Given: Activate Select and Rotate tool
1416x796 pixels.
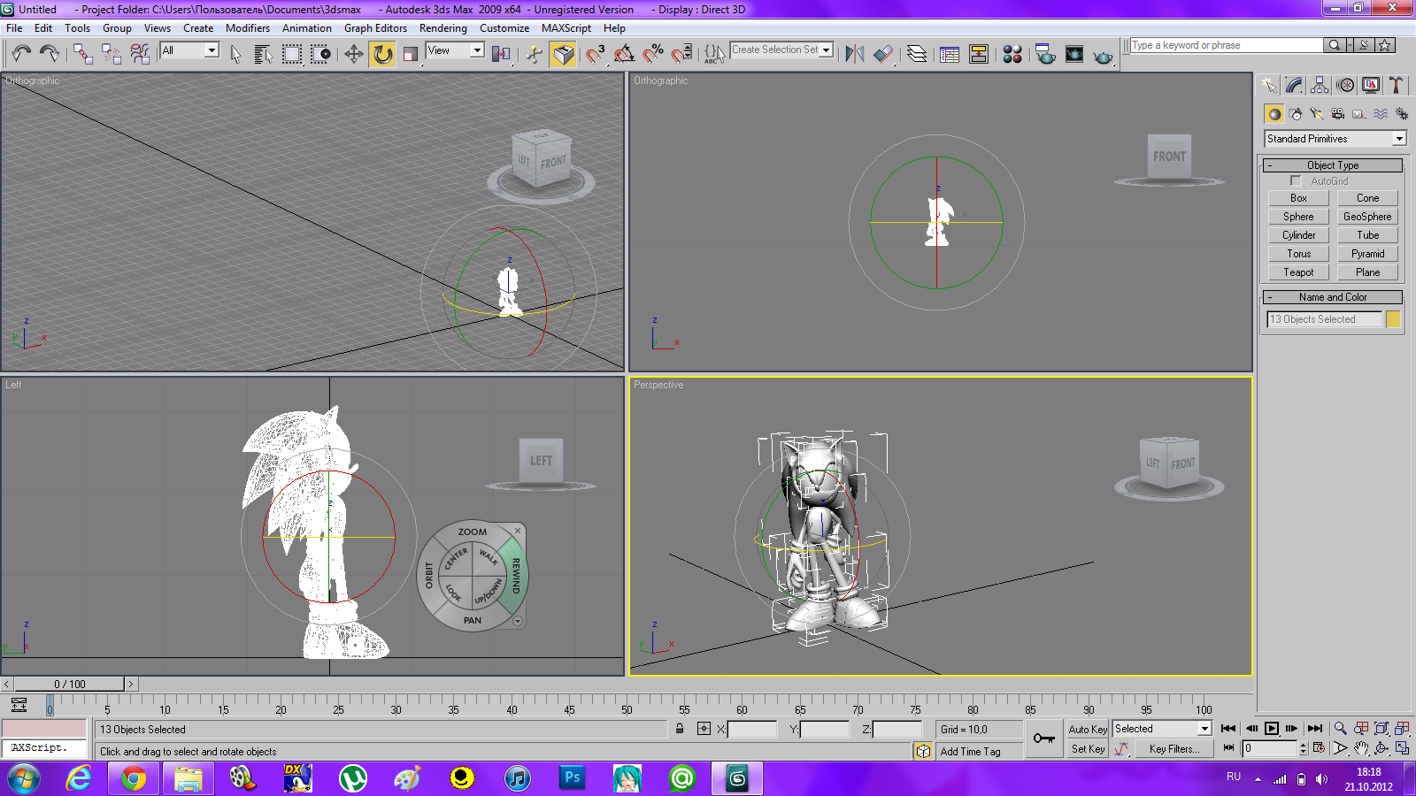Looking at the screenshot, I should pos(382,54).
